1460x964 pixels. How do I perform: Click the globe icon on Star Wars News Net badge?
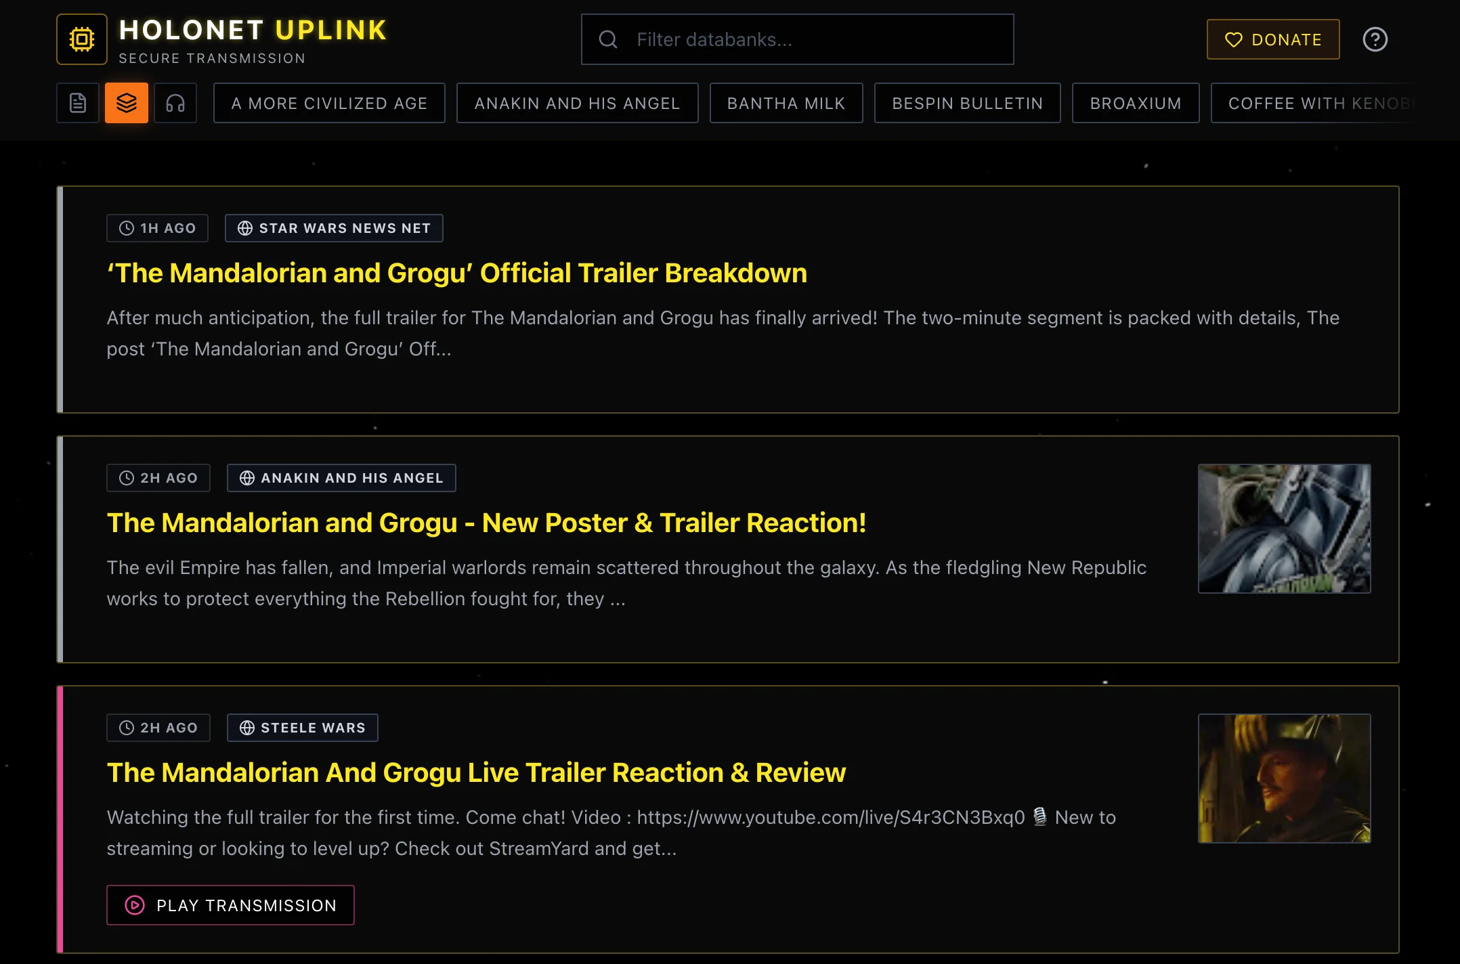(245, 228)
